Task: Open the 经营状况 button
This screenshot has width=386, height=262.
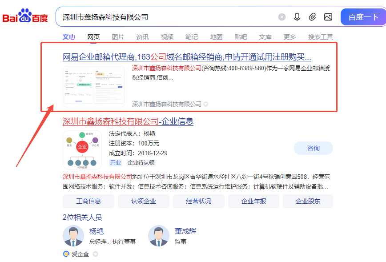Action: click(199, 201)
